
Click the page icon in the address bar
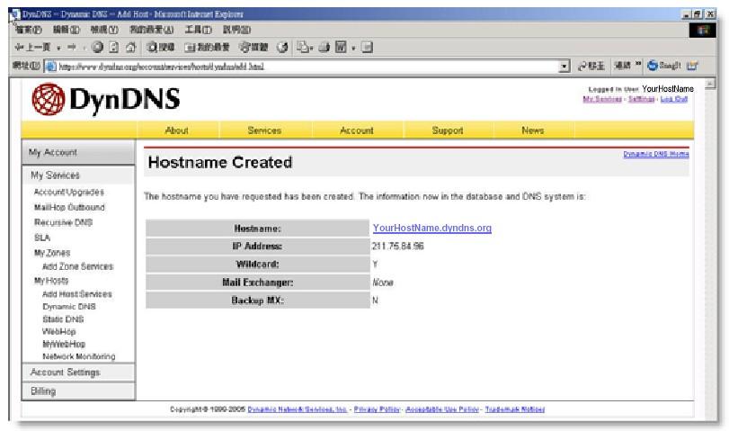coord(50,66)
